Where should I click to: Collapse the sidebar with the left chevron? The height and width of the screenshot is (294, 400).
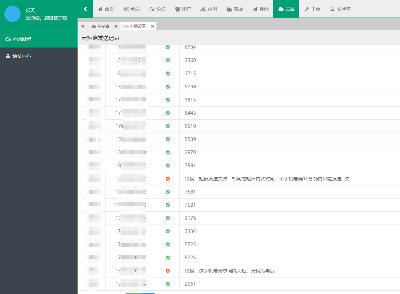pos(85,9)
